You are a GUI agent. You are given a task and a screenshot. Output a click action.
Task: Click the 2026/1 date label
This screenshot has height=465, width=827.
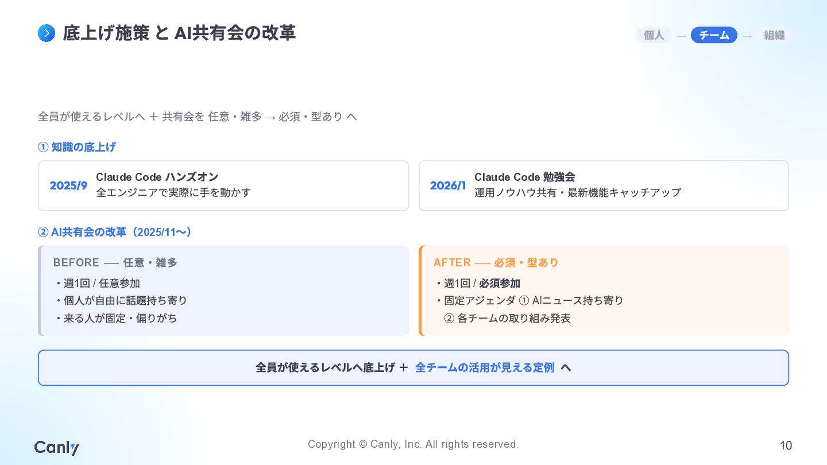coord(448,185)
